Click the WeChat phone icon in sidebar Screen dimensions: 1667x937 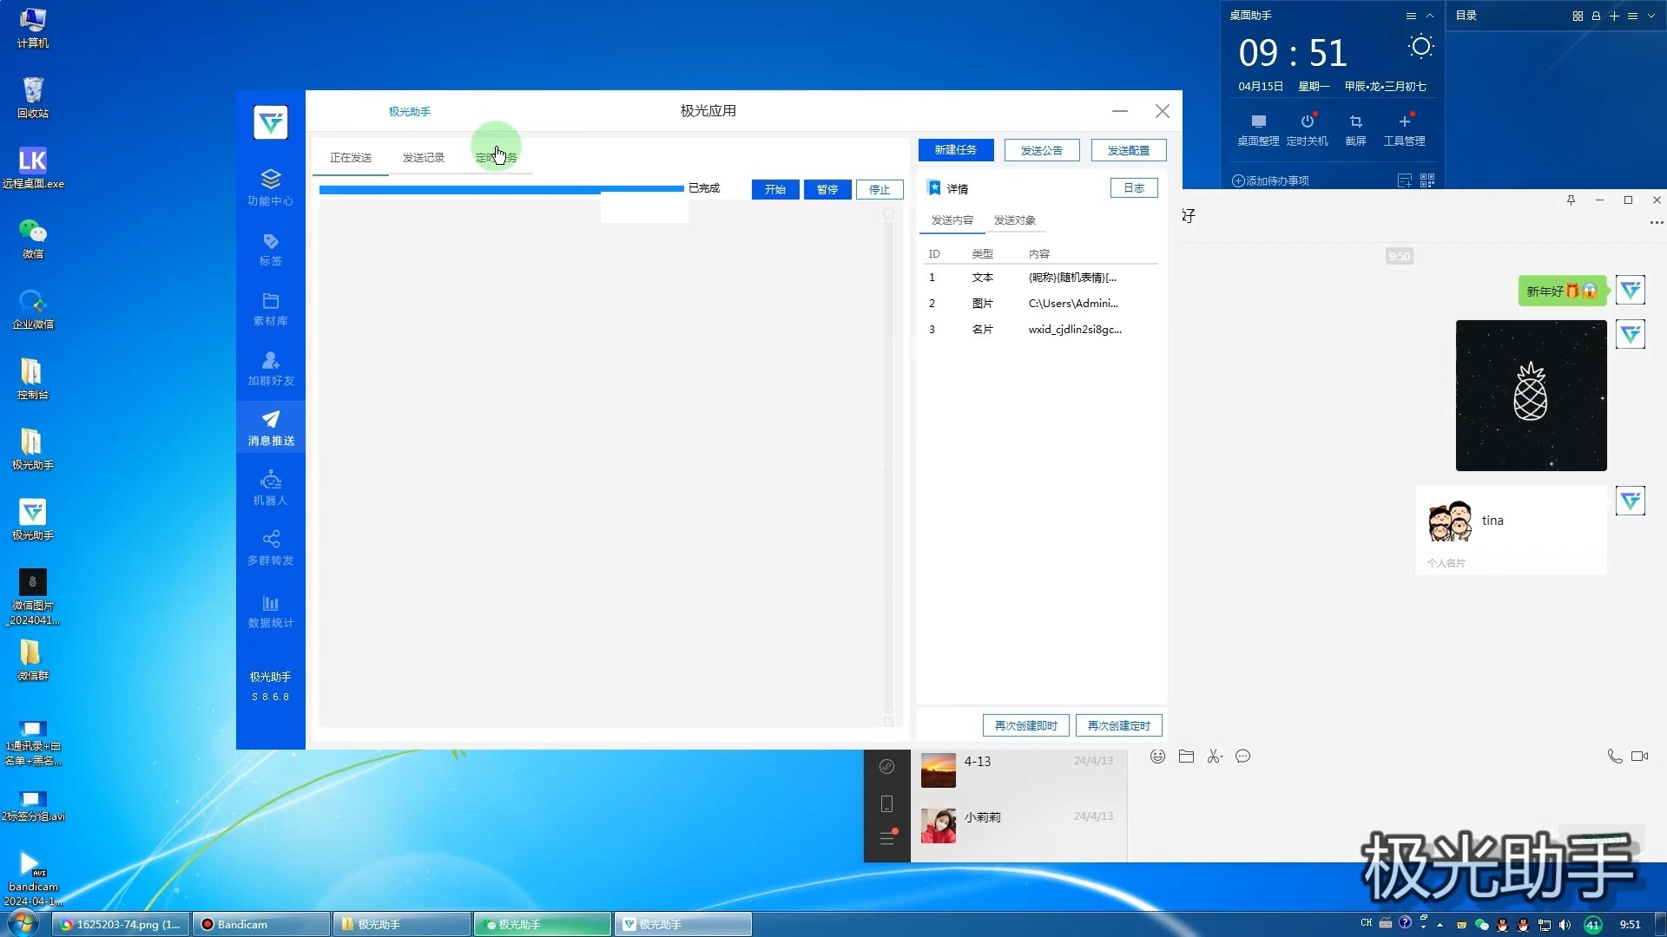point(886,804)
